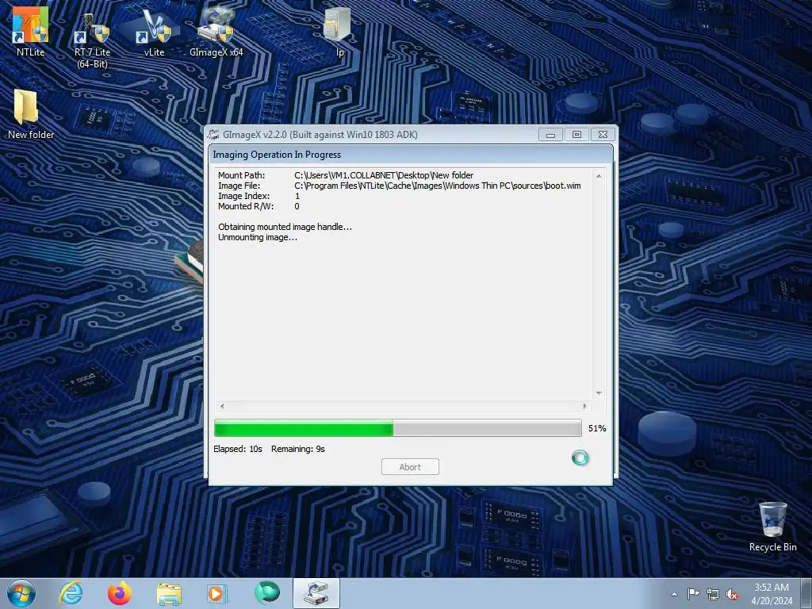Select the GImageX x64 desktop icon
Screen dimensions: 812x609
[216, 32]
